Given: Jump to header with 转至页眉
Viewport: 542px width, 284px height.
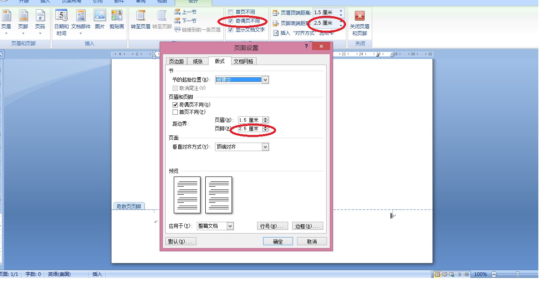Looking at the screenshot, I should coord(141,19).
